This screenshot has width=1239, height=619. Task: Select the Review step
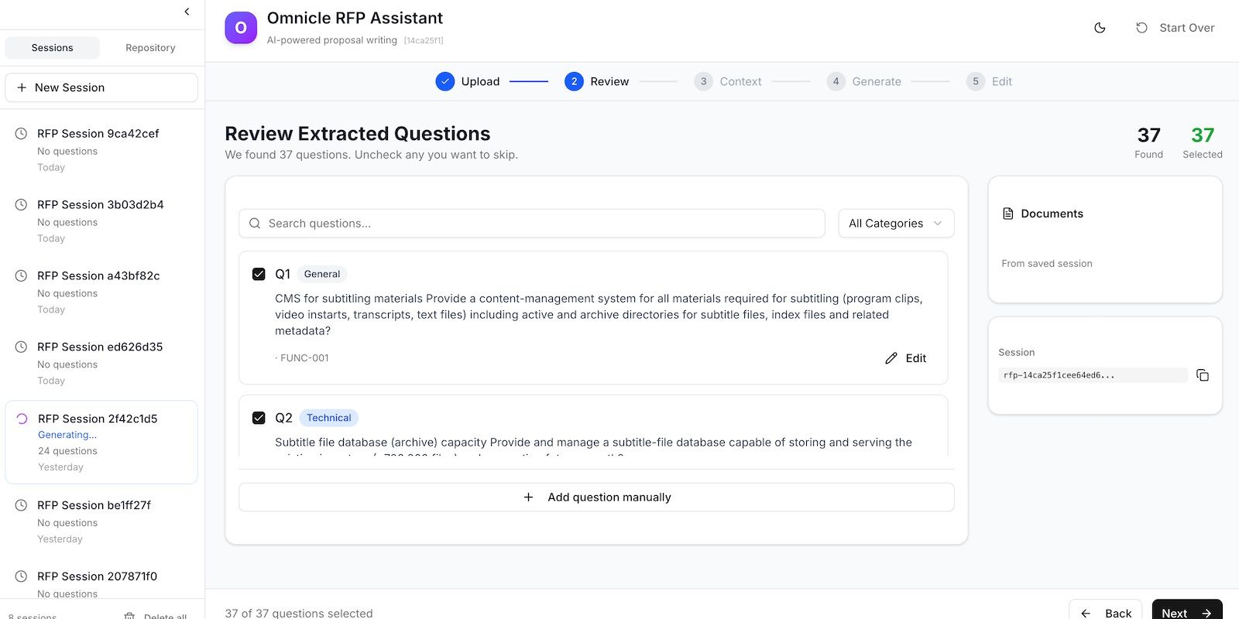coord(596,81)
